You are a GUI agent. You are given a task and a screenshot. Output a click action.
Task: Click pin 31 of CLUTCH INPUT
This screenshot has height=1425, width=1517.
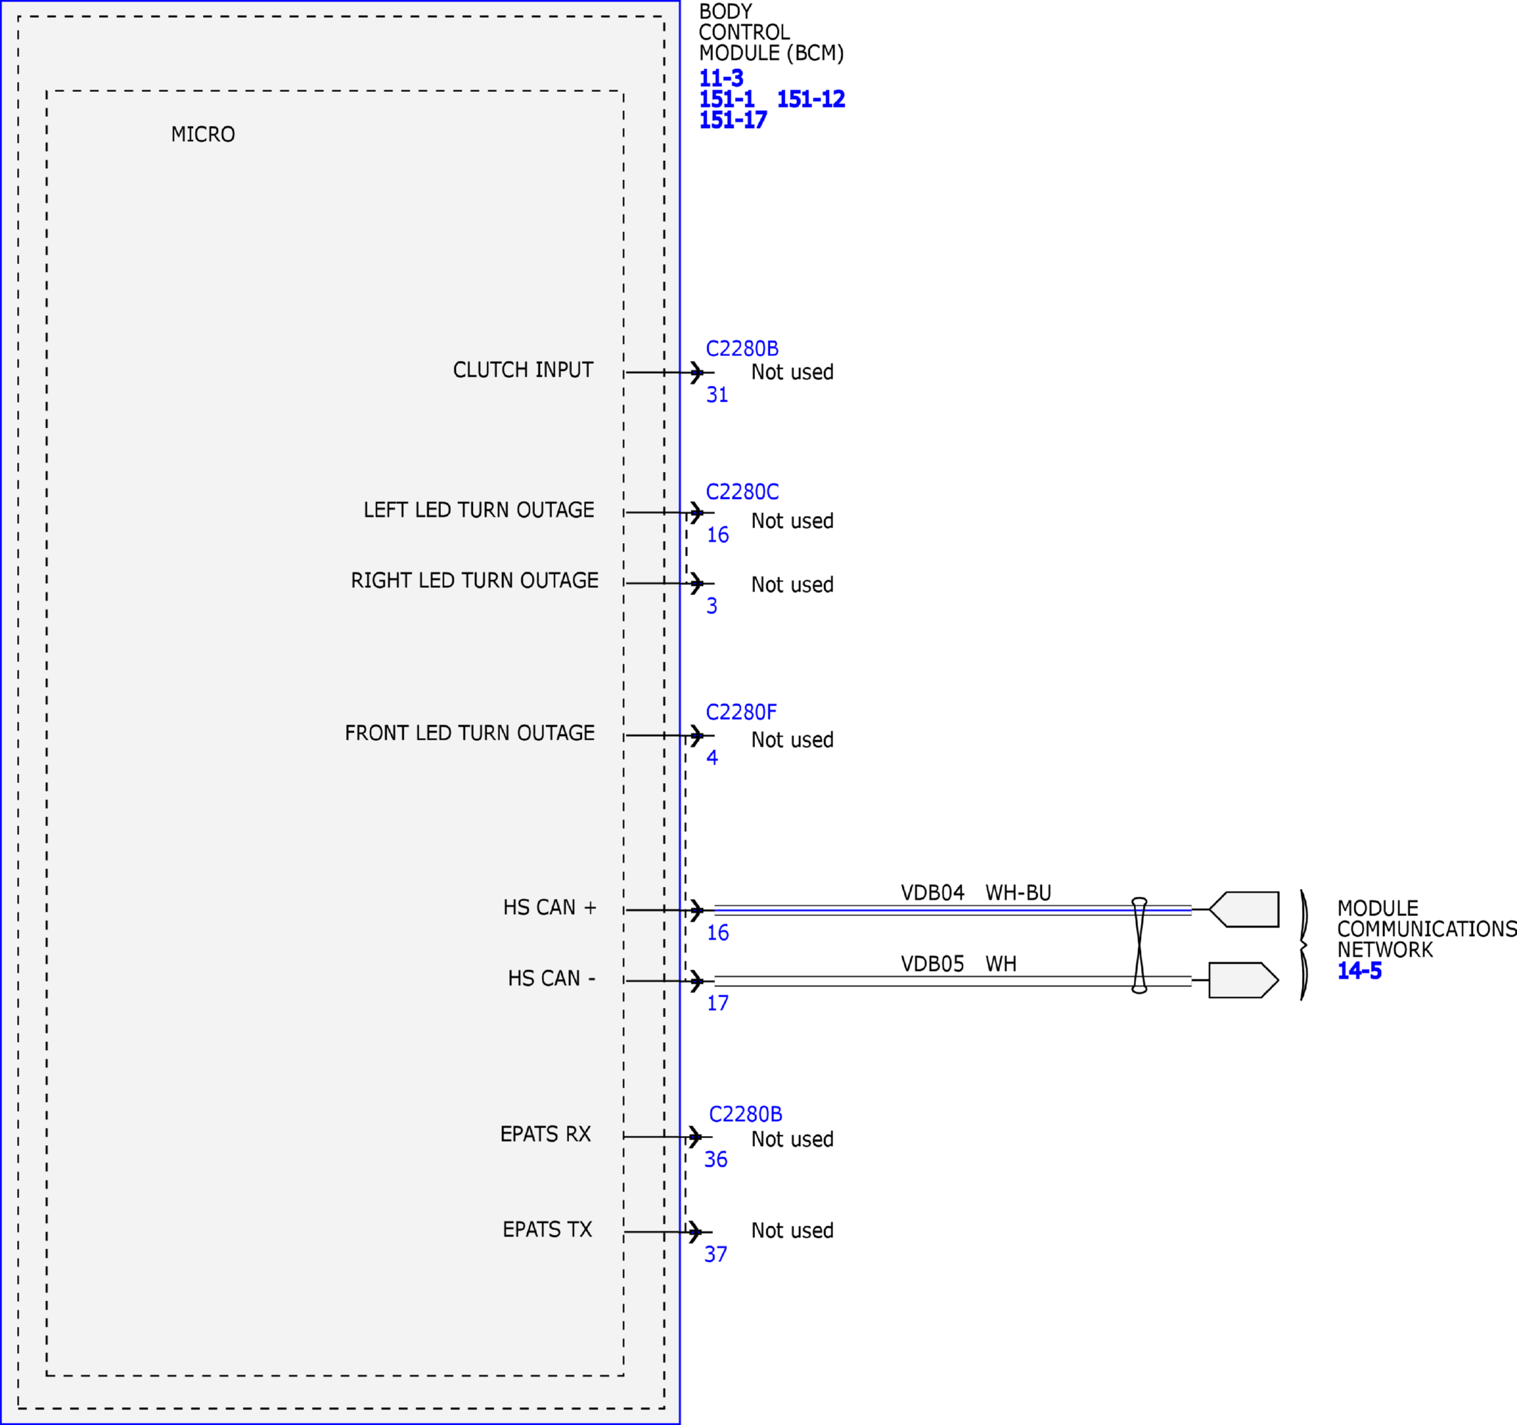click(x=717, y=395)
